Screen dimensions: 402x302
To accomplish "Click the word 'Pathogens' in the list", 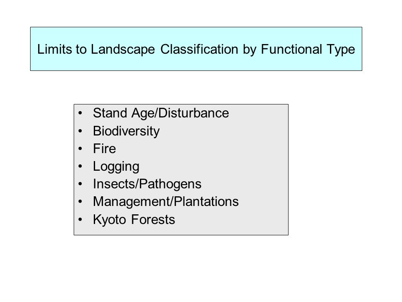I will coord(171,185).
